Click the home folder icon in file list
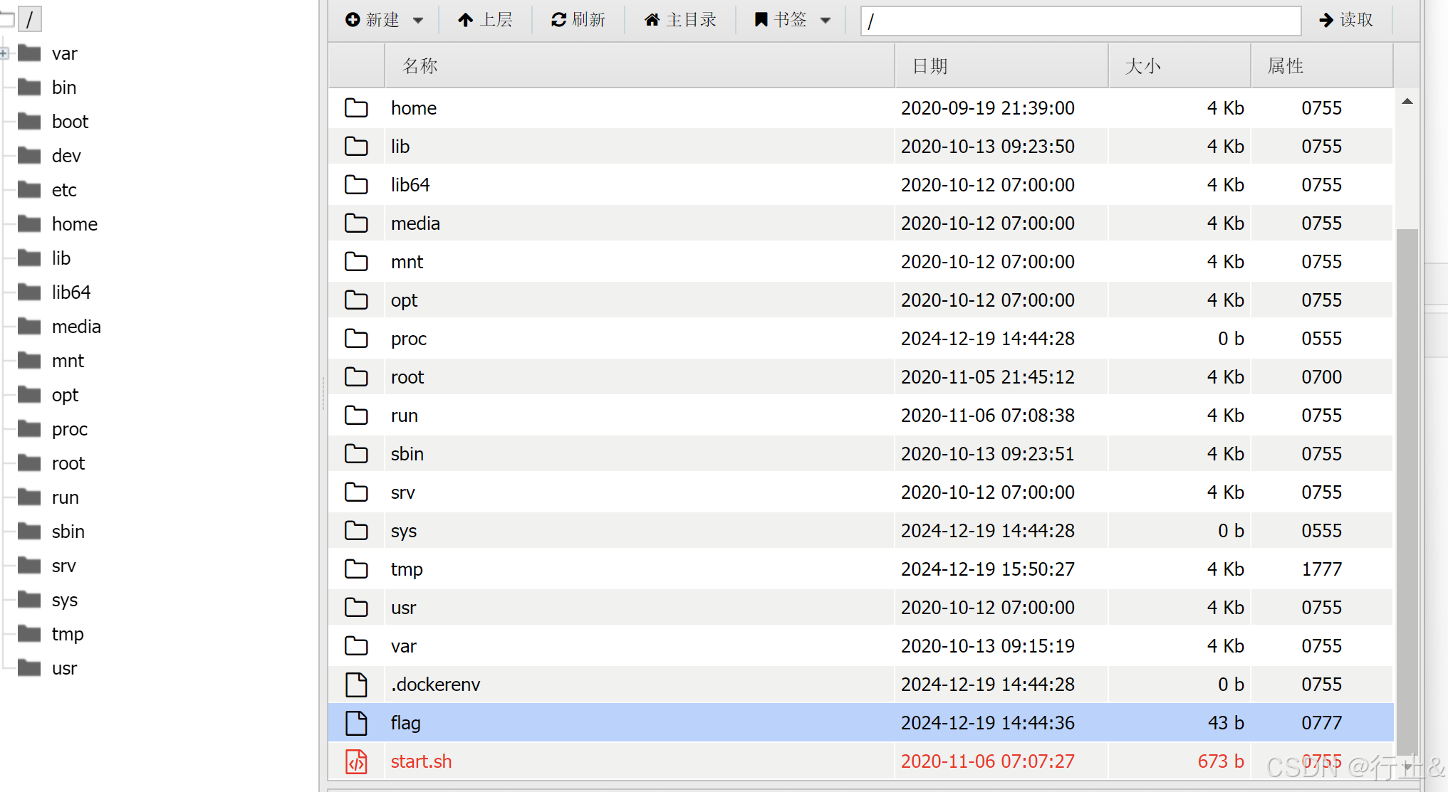 point(356,108)
